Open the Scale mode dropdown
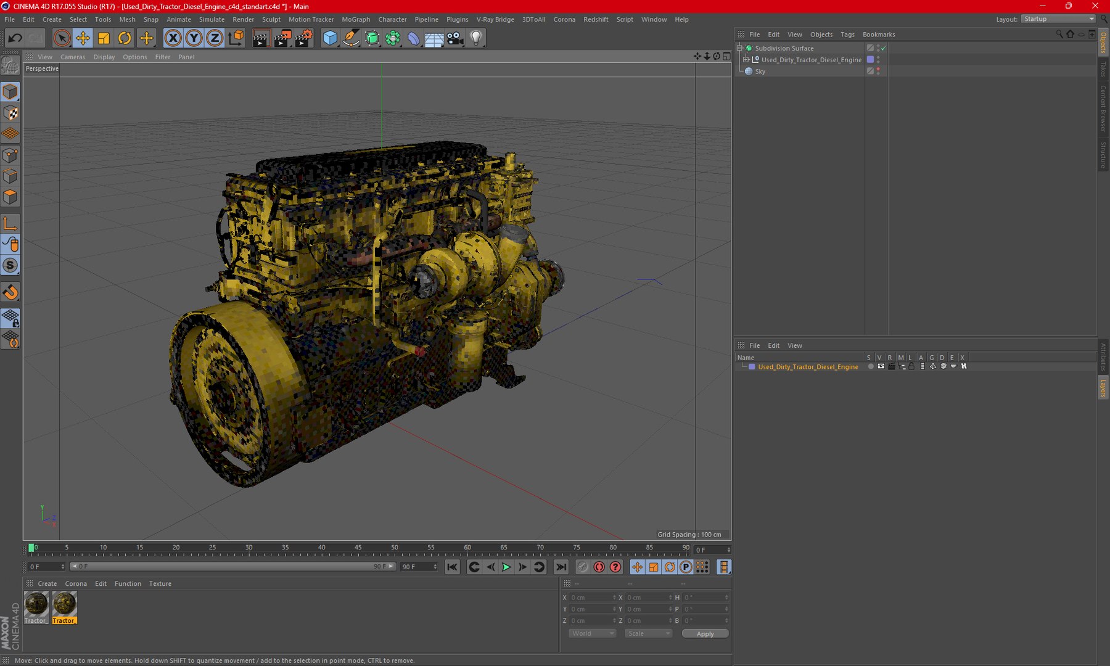 coord(647,633)
